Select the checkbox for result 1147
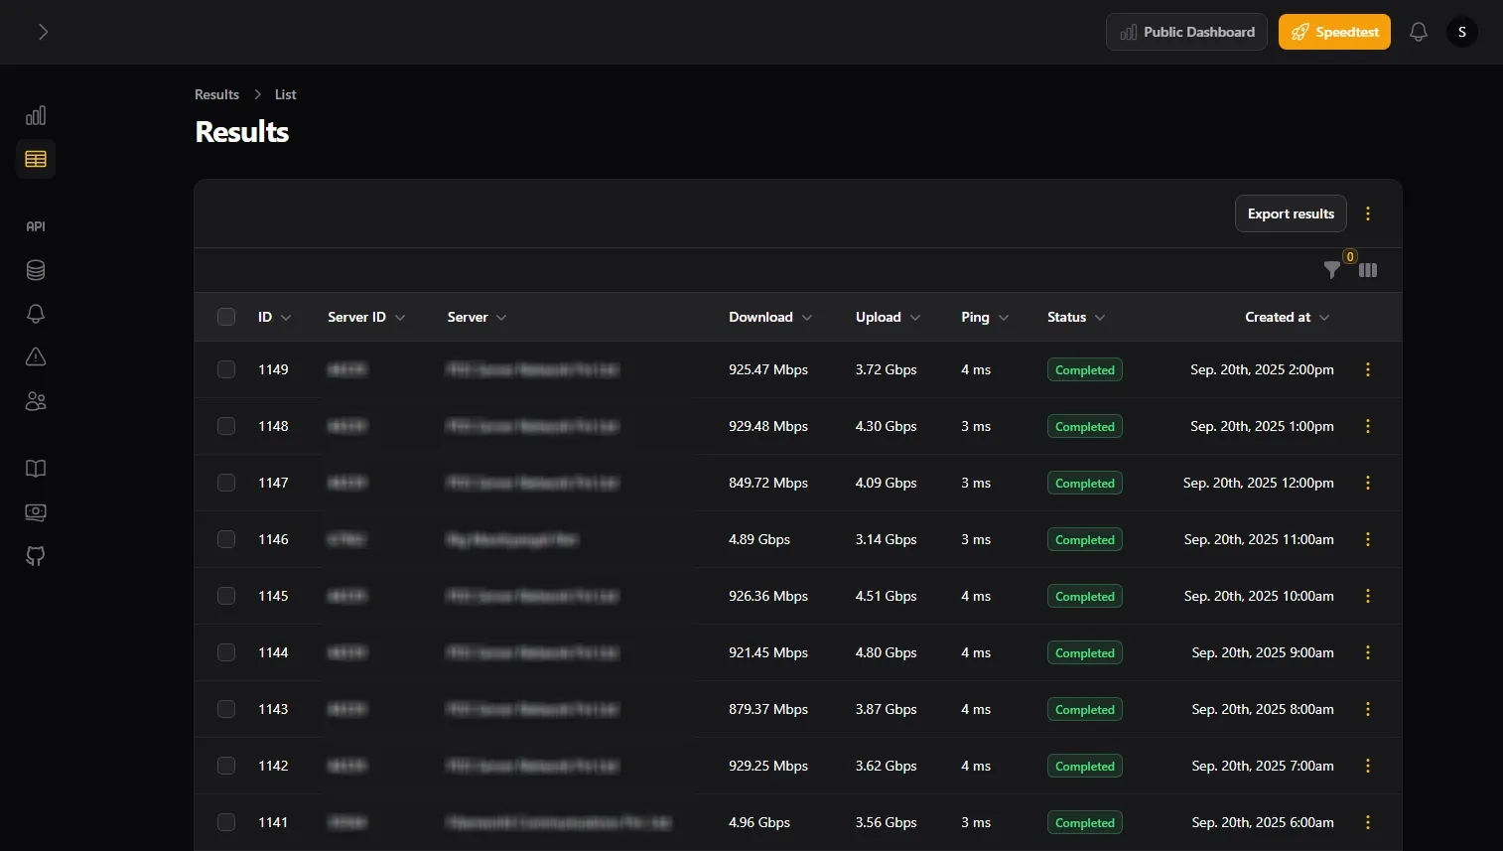The image size is (1503, 851). 226,483
